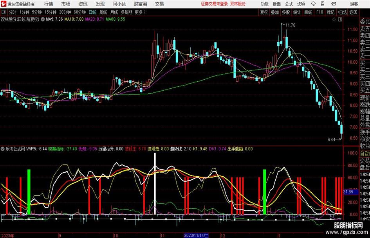
Task: Click the 趋势线: 2.10 value
Action: 181,149
